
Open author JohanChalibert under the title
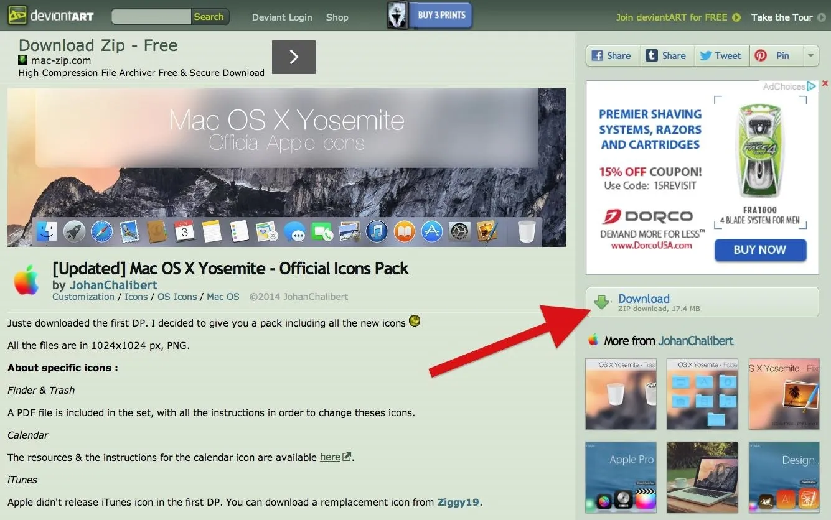click(113, 286)
